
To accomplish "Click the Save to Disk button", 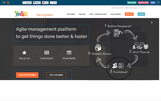I will 132,3.
